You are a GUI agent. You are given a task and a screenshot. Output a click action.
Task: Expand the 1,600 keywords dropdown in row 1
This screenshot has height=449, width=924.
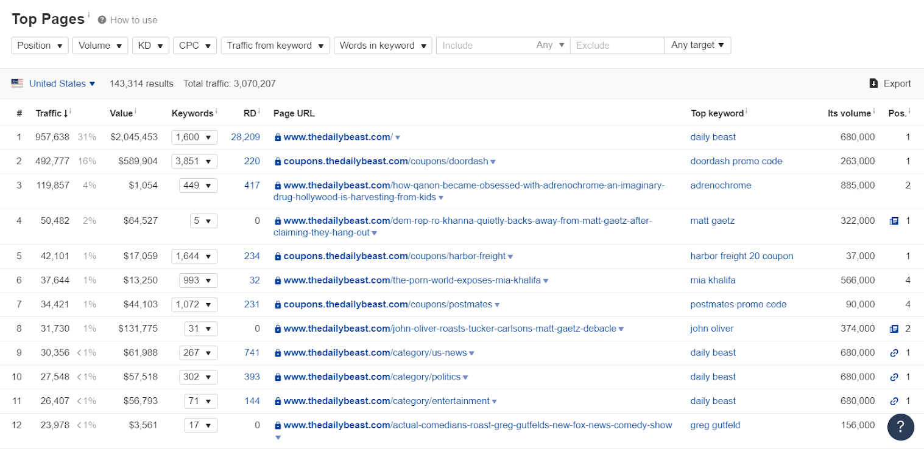194,137
